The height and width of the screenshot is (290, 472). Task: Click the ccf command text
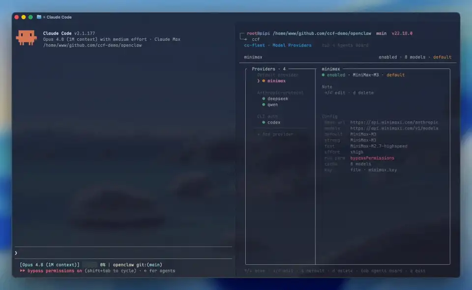[256, 39]
